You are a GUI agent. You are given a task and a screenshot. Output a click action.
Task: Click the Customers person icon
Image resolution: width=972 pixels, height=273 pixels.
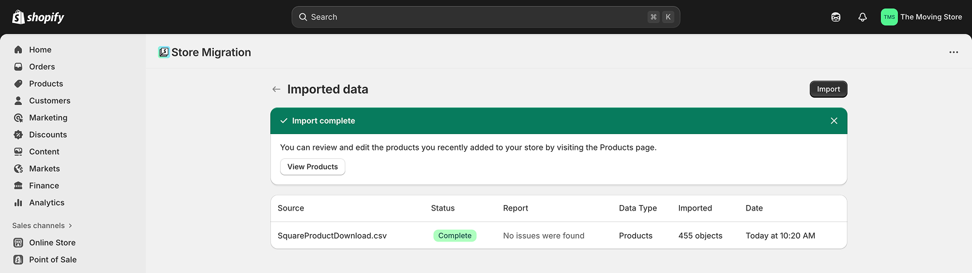pos(18,101)
